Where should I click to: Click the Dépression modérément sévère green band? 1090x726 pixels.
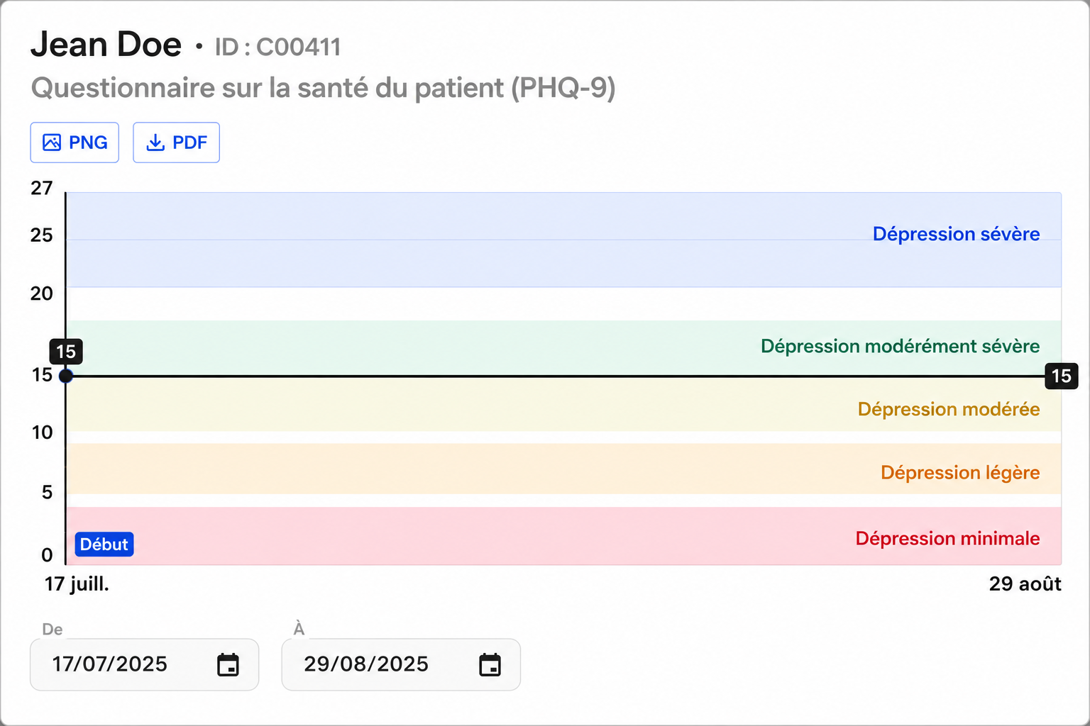[563, 348]
